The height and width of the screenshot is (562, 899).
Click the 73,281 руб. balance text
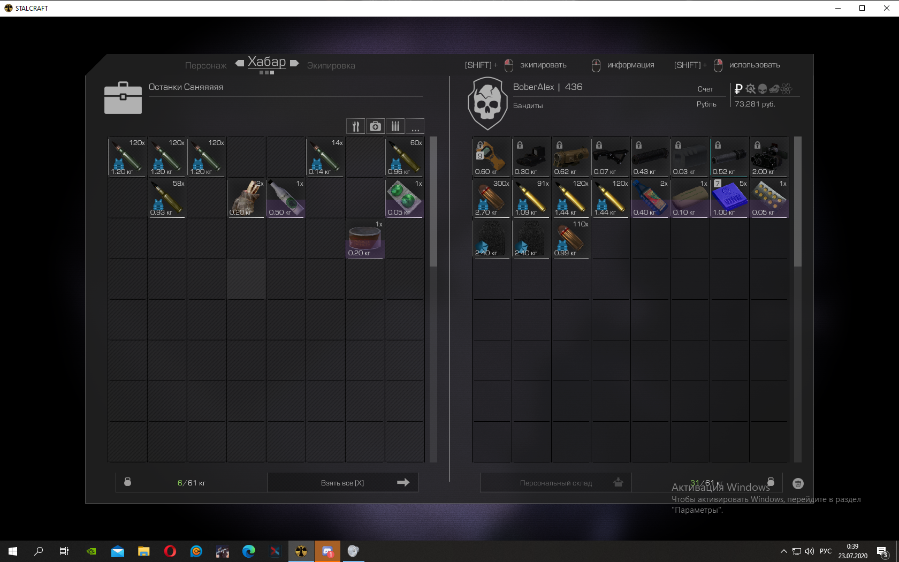click(755, 104)
